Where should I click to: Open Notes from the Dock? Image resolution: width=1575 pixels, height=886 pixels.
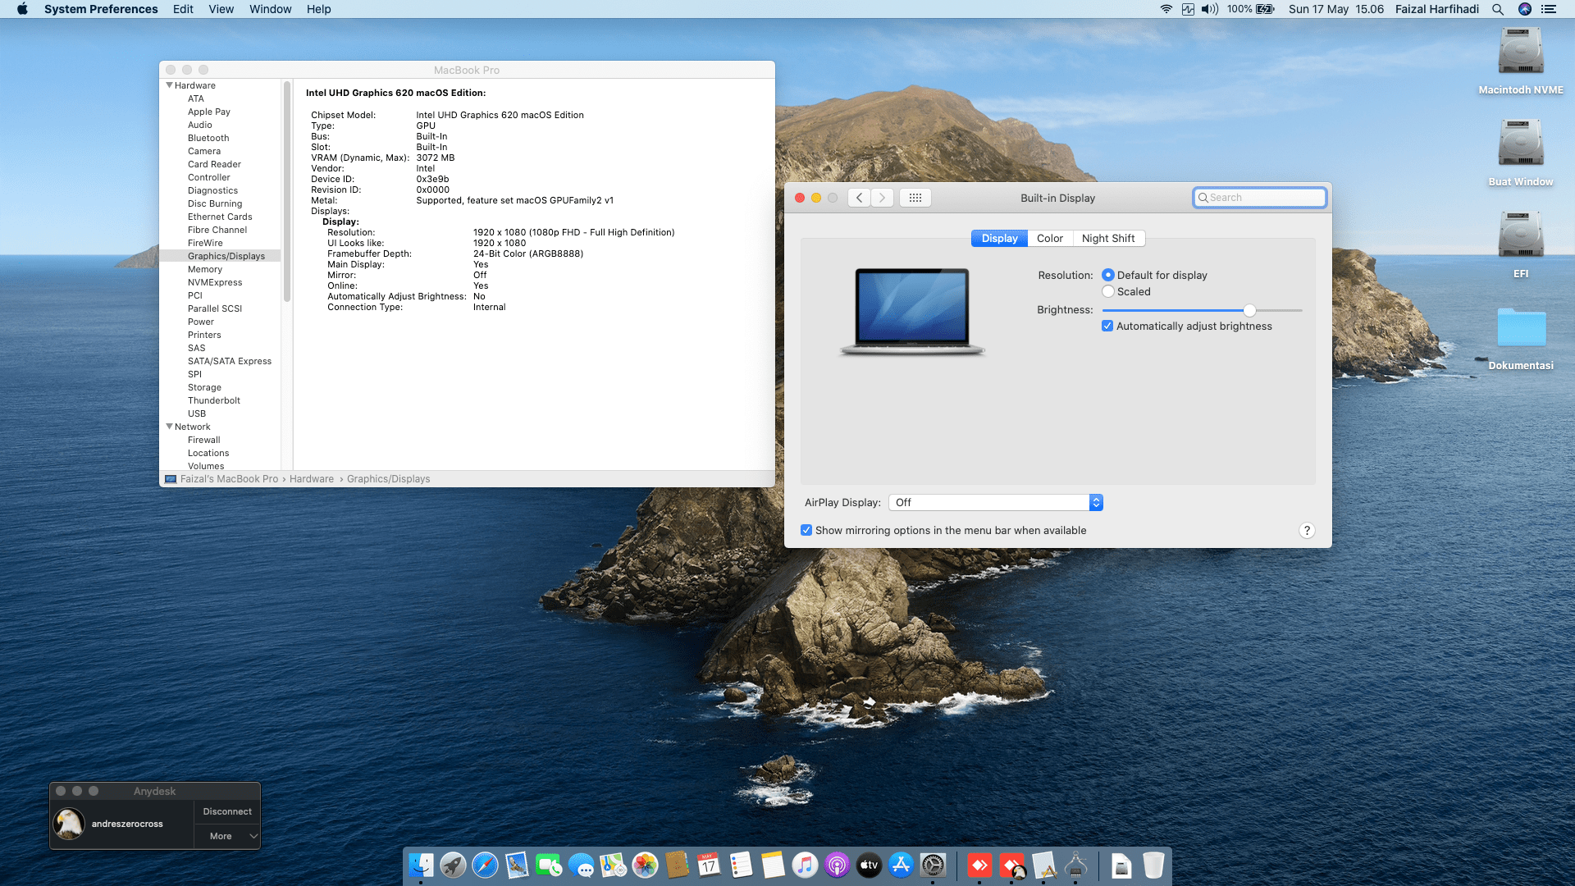click(x=773, y=865)
